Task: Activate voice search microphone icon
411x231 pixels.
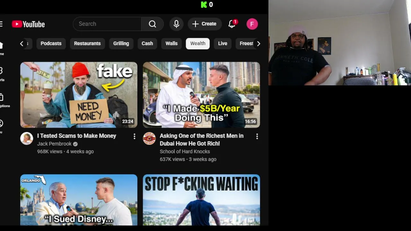Action: click(x=176, y=24)
